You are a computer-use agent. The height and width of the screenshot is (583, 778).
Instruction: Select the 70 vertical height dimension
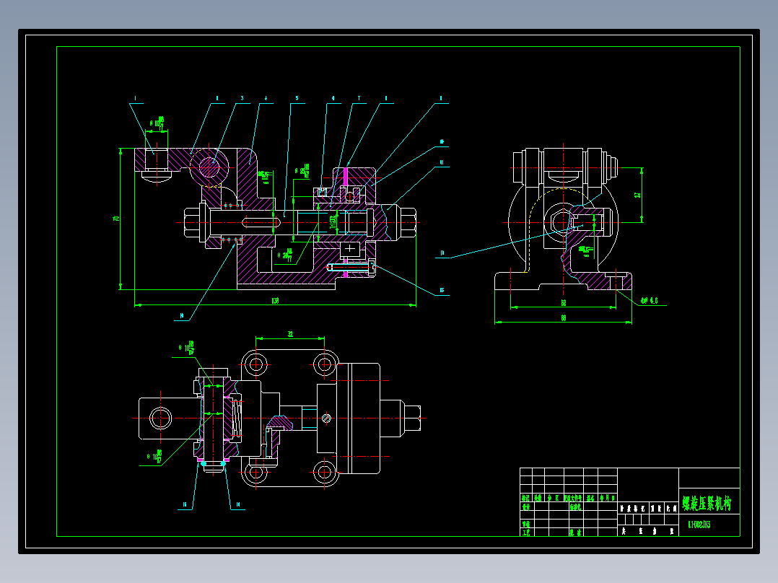[117, 219]
